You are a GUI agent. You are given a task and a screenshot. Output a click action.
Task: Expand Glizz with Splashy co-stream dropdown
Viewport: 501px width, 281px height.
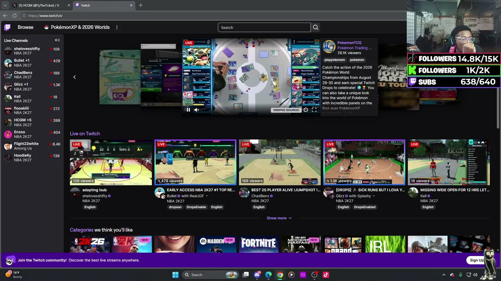(374, 196)
